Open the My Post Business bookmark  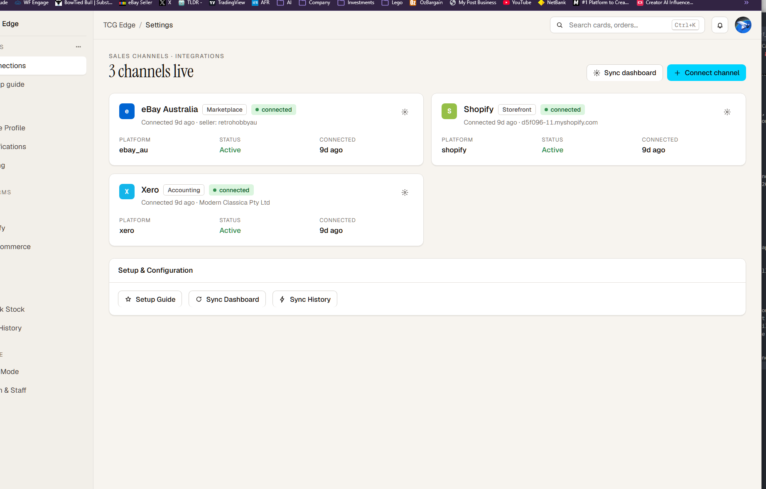click(x=473, y=2)
